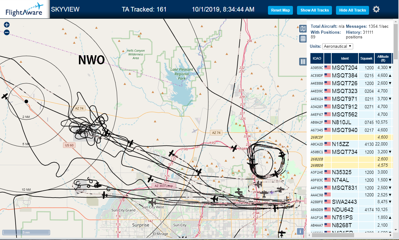The height and width of the screenshot is (240, 399).
Task: Click the History 31111 positions statistic
Action: [360, 34]
